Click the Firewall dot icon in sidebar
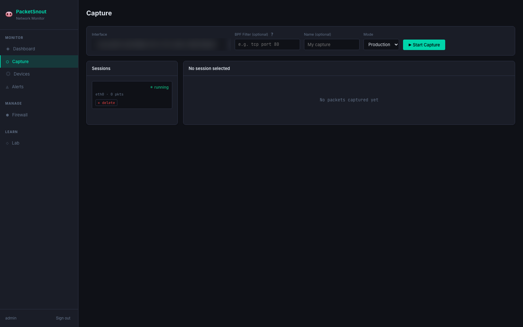 [8, 115]
